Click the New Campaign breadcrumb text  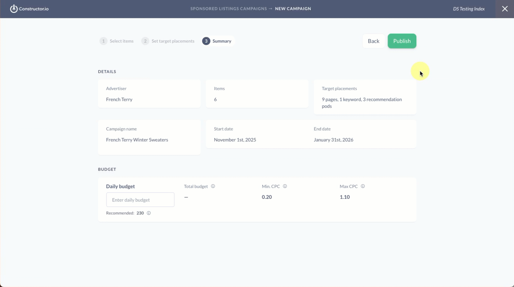[x=293, y=9]
